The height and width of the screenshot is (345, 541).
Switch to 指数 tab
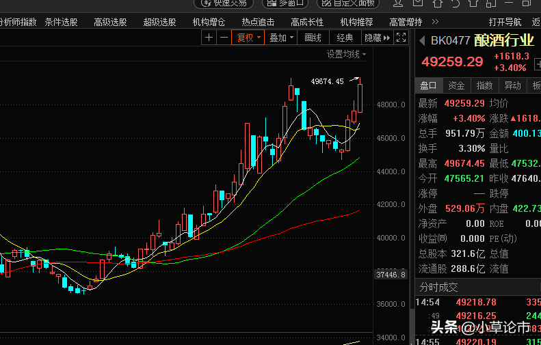pyautogui.click(x=485, y=85)
